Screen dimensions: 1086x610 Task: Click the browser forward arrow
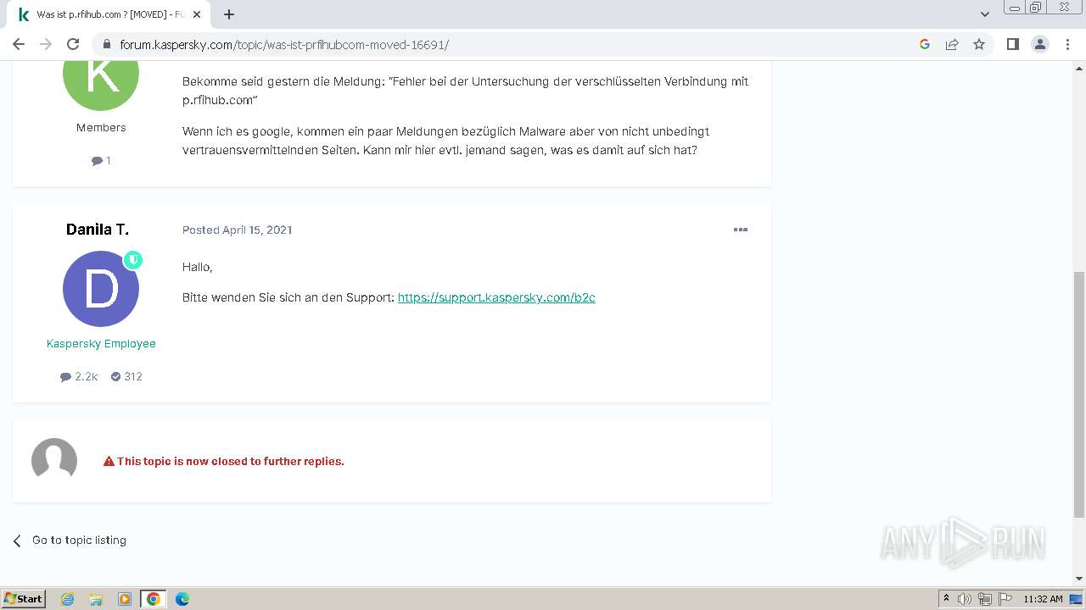click(46, 44)
